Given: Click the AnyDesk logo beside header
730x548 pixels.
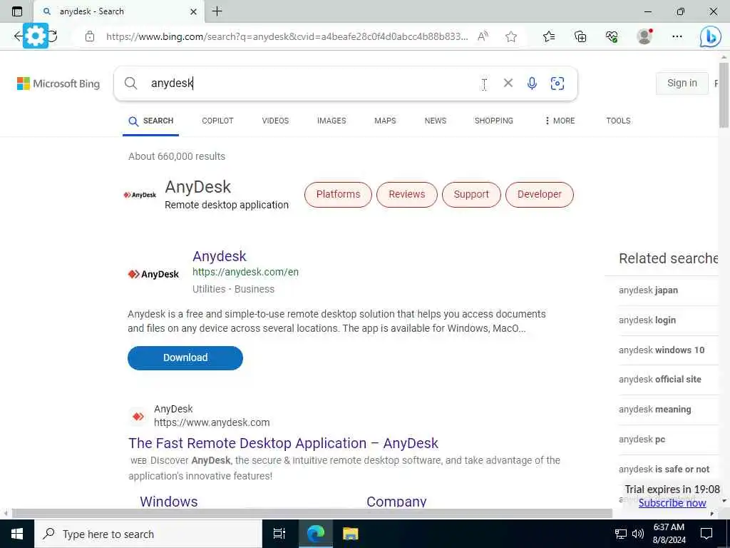Looking at the screenshot, I should click(140, 195).
